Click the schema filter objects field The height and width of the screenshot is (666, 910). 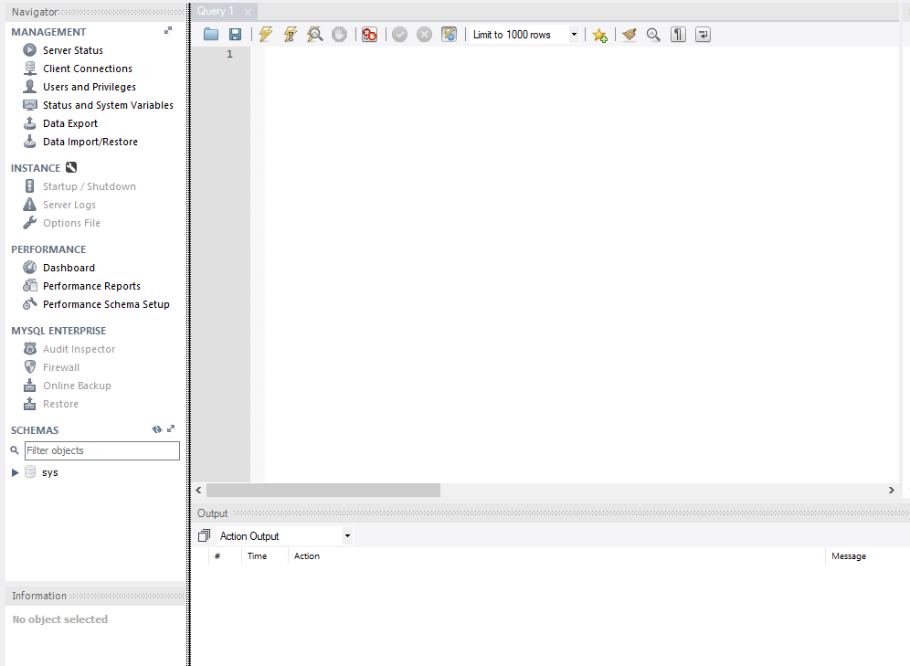point(101,450)
